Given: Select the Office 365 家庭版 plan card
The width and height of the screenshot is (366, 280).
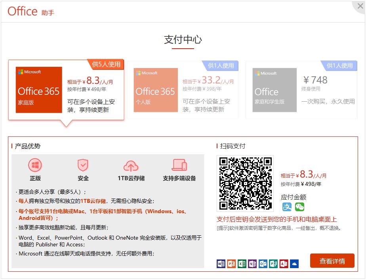Looking at the screenshot, I should point(66,90).
